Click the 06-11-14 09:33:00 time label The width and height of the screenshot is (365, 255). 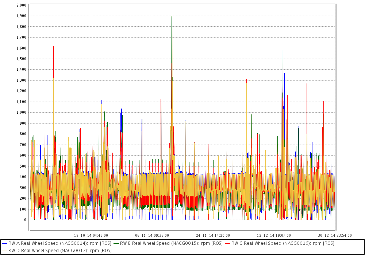coord(152,235)
